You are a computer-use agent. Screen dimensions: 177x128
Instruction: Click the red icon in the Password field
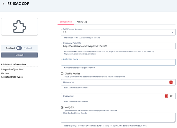click(x=166, y=96)
